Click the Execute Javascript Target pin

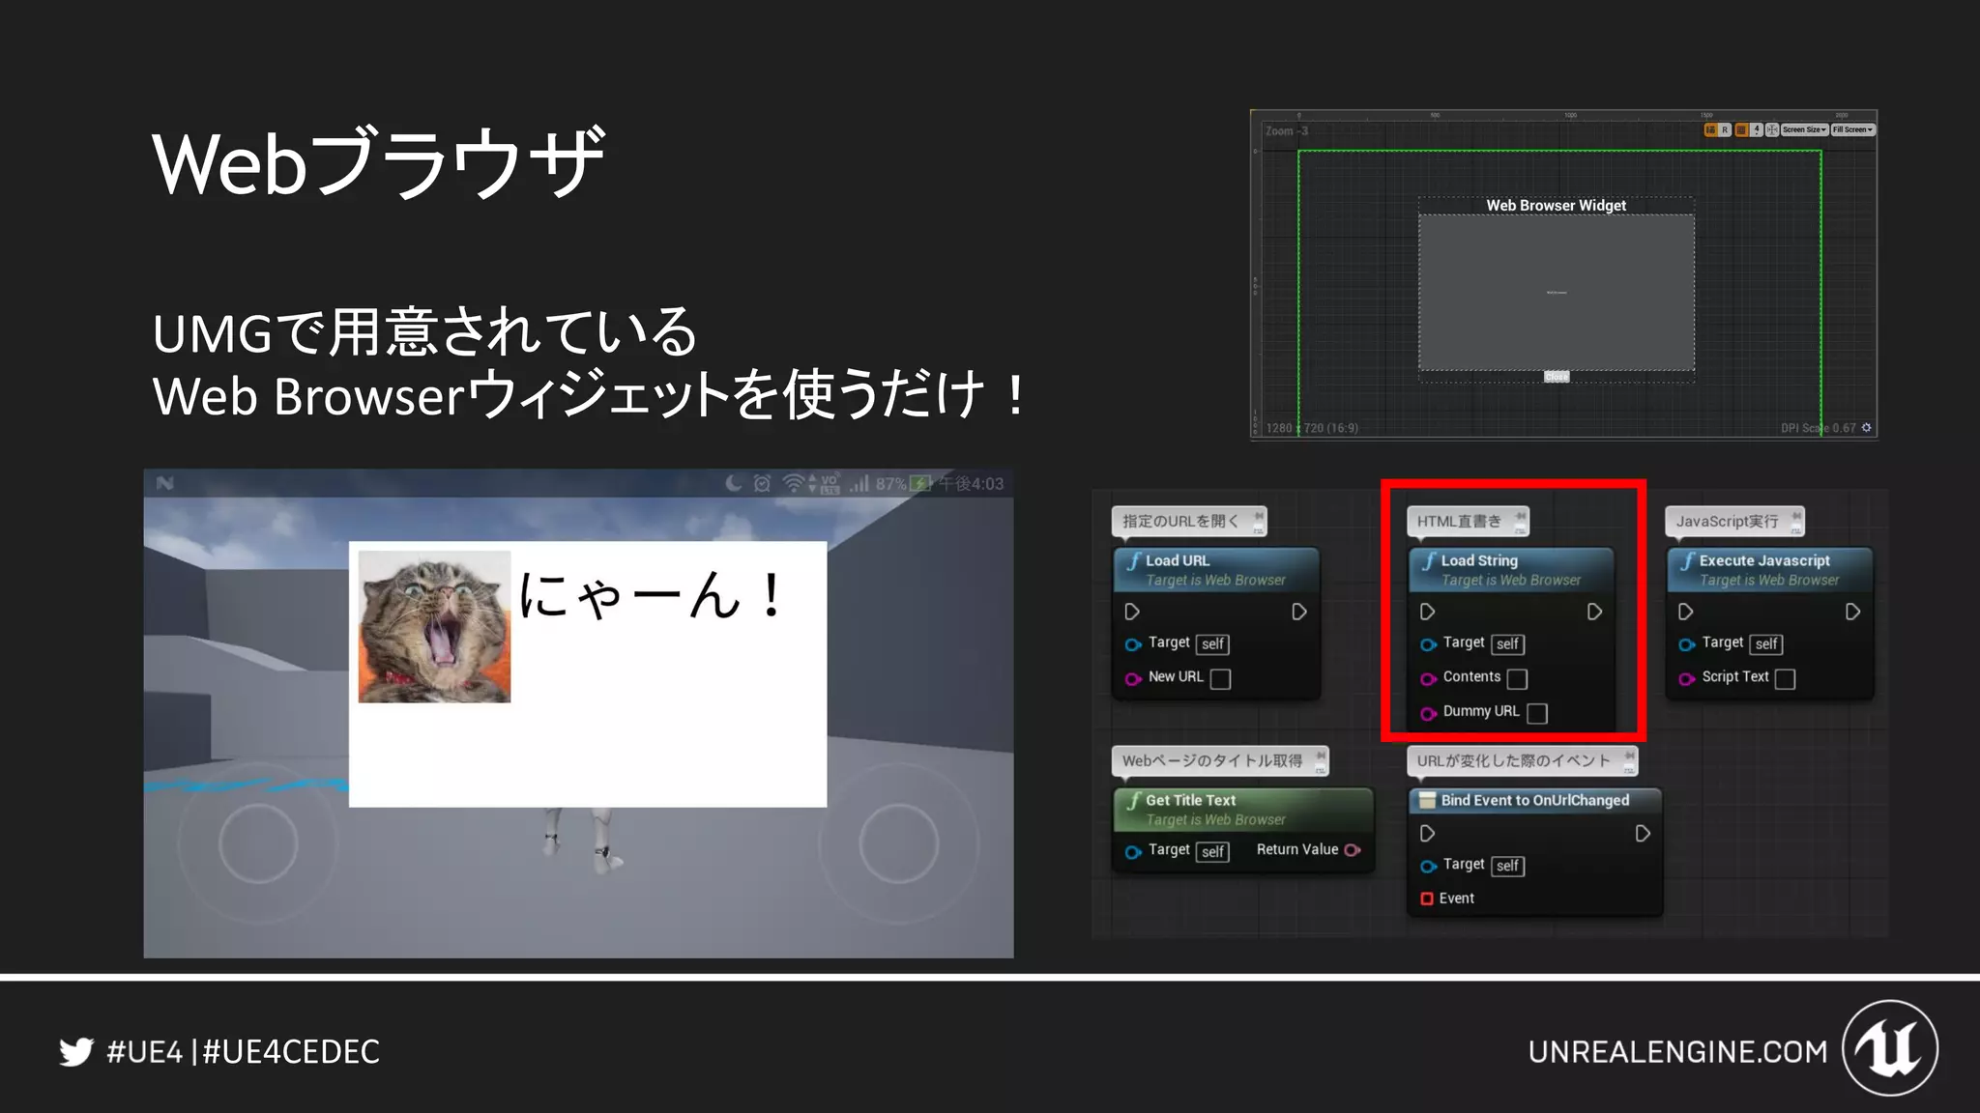[x=1687, y=644]
